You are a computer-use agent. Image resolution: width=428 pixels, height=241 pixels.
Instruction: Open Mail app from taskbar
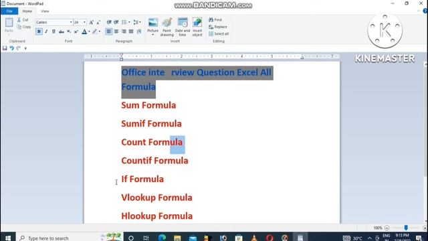(x=193, y=238)
